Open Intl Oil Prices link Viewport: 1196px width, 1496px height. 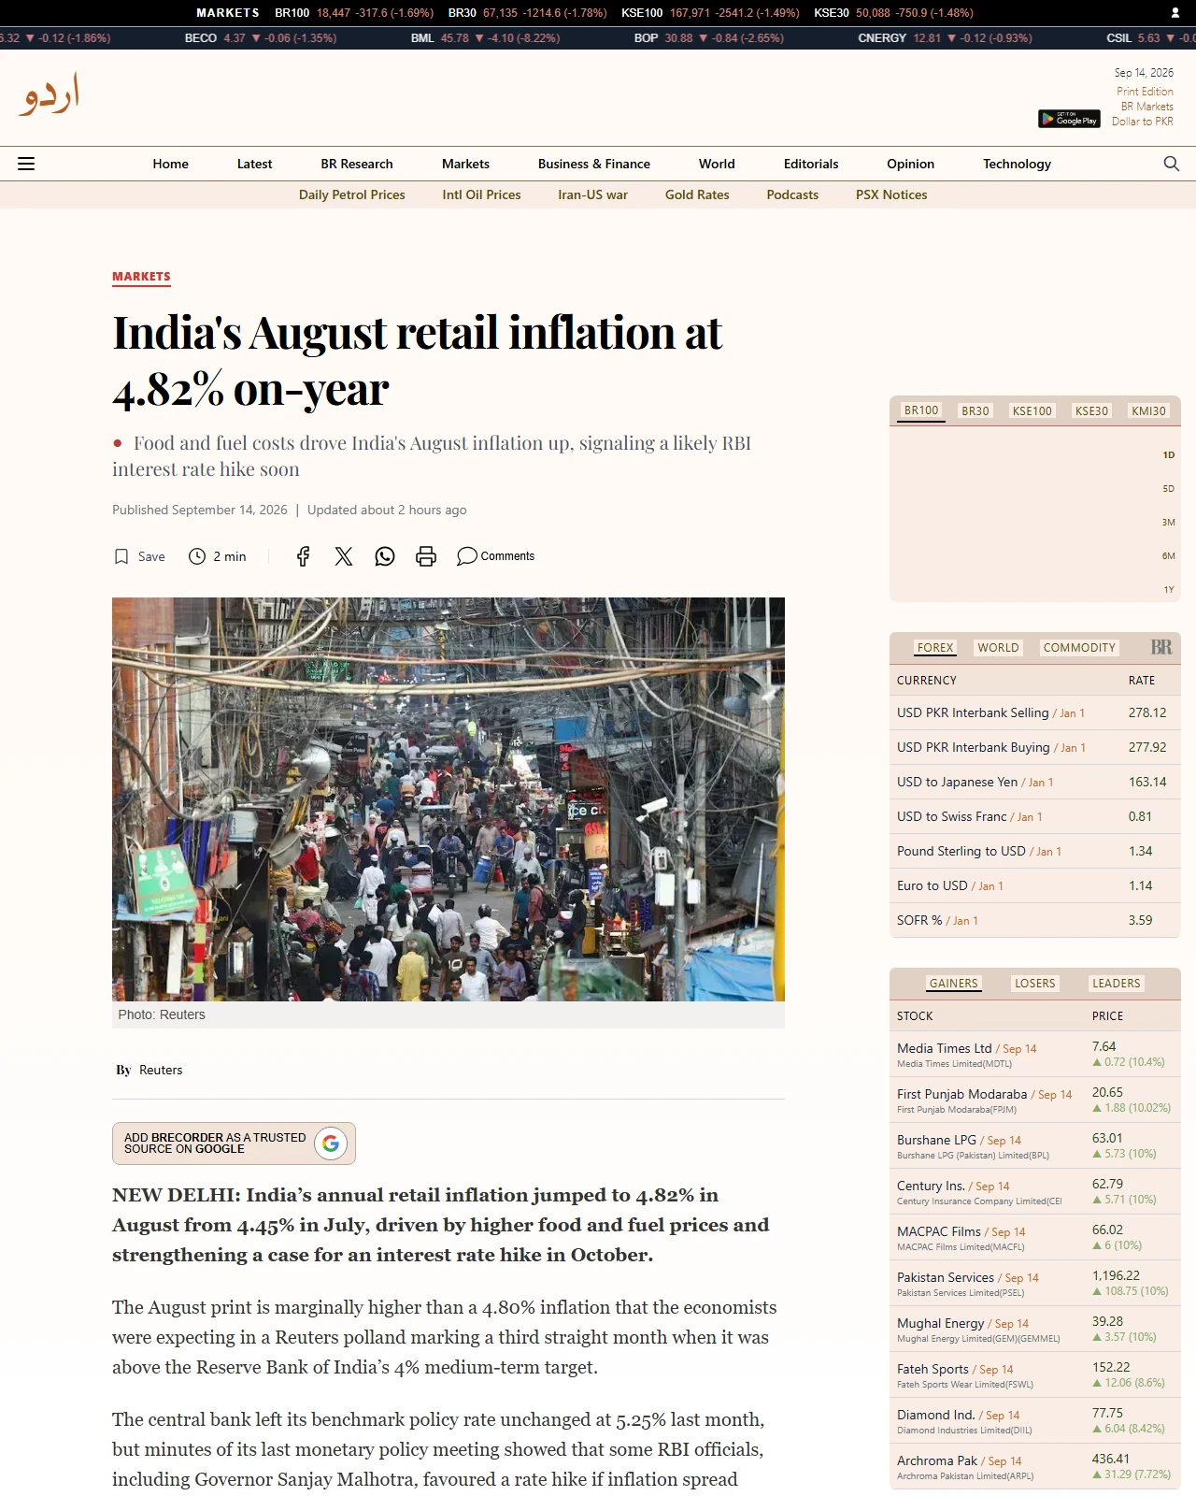[x=482, y=194]
